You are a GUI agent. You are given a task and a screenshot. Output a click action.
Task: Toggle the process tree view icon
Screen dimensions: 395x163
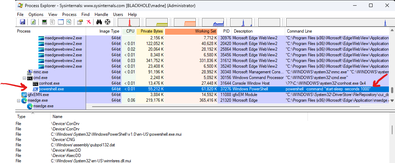[x=52, y=22]
